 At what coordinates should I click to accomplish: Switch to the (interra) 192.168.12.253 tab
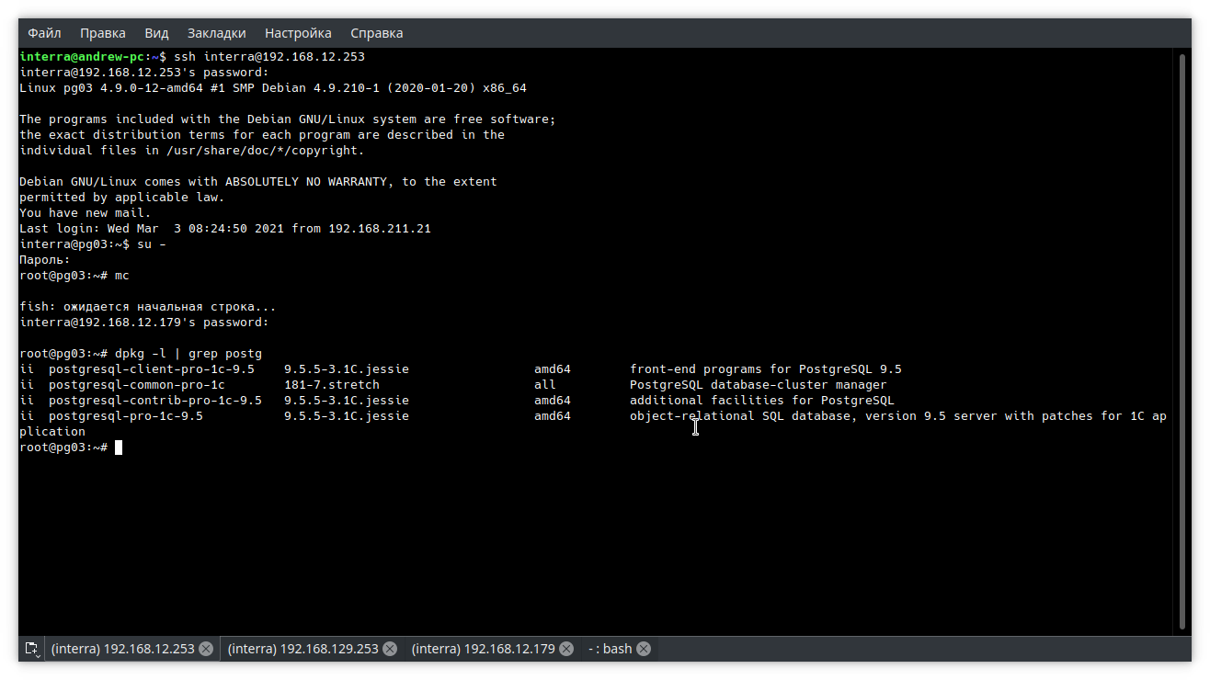pos(123,649)
